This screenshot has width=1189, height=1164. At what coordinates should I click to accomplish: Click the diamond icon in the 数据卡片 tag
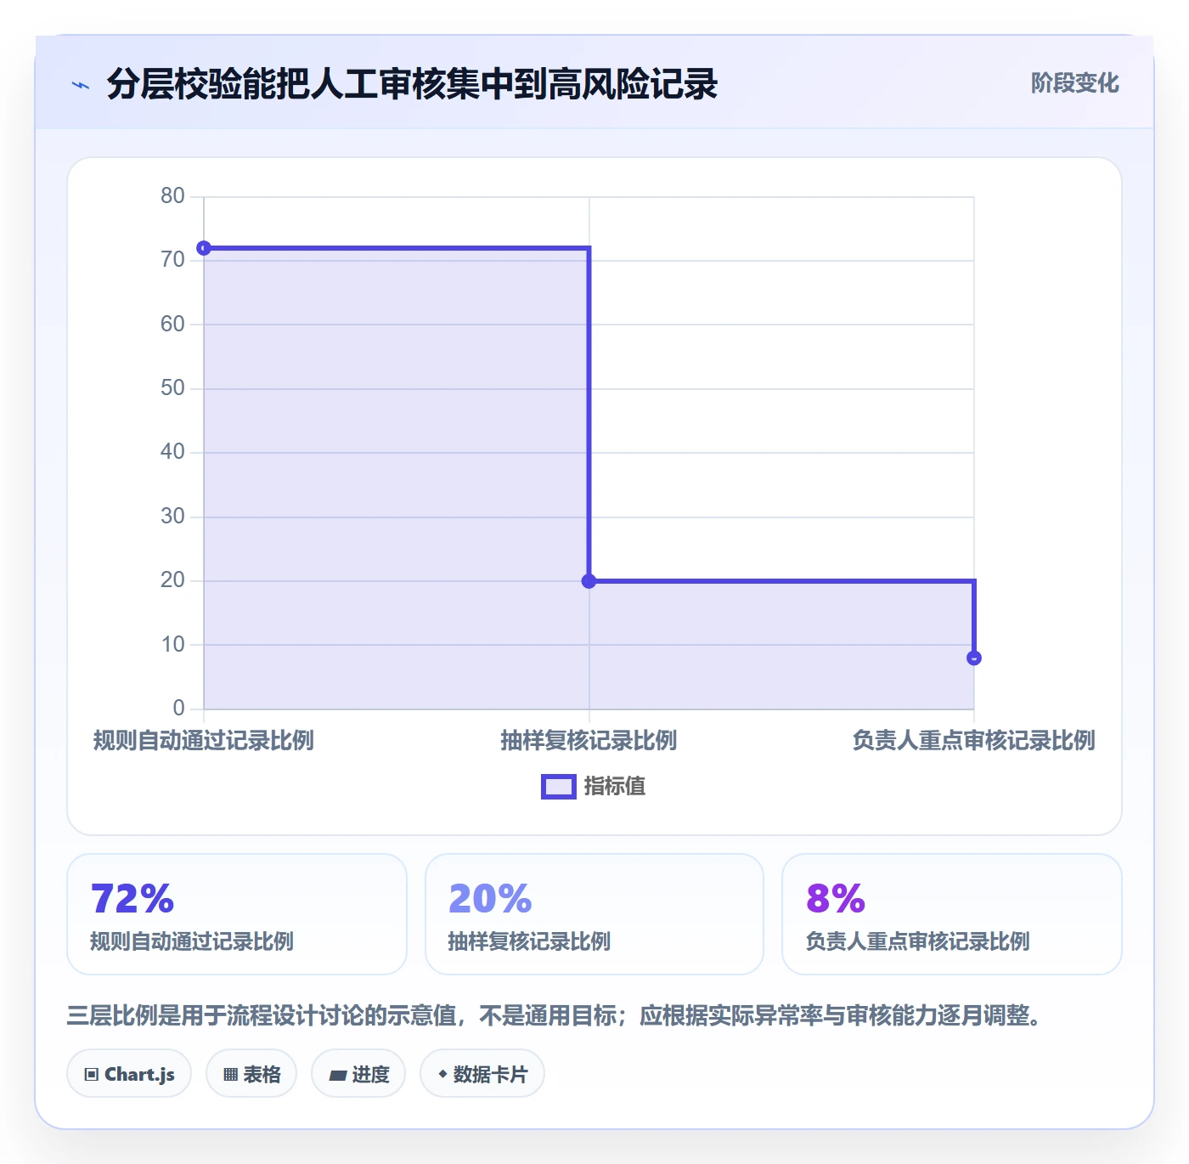[x=442, y=1074]
